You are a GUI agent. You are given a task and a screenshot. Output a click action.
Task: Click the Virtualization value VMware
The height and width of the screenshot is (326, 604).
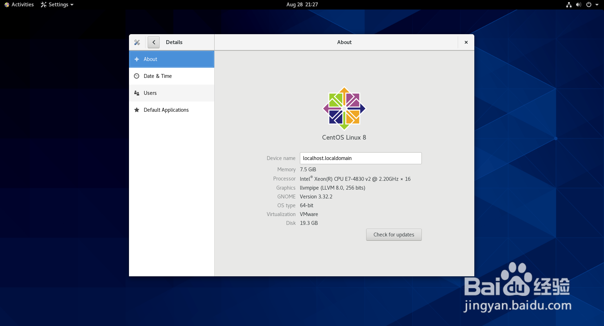pyautogui.click(x=309, y=214)
